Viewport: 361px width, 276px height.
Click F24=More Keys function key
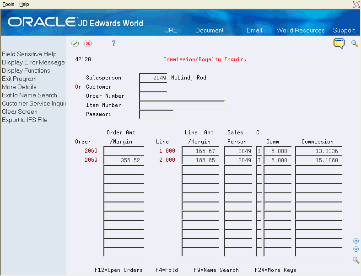(x=275, y=270)
